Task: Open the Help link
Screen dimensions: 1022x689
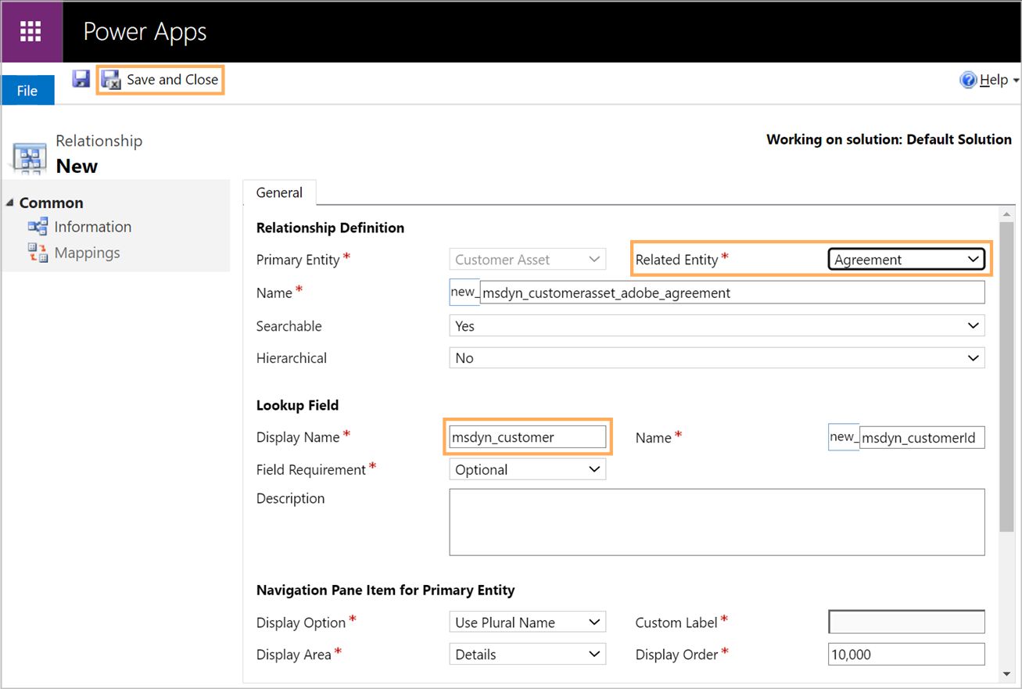Action: tap(993, 80)
